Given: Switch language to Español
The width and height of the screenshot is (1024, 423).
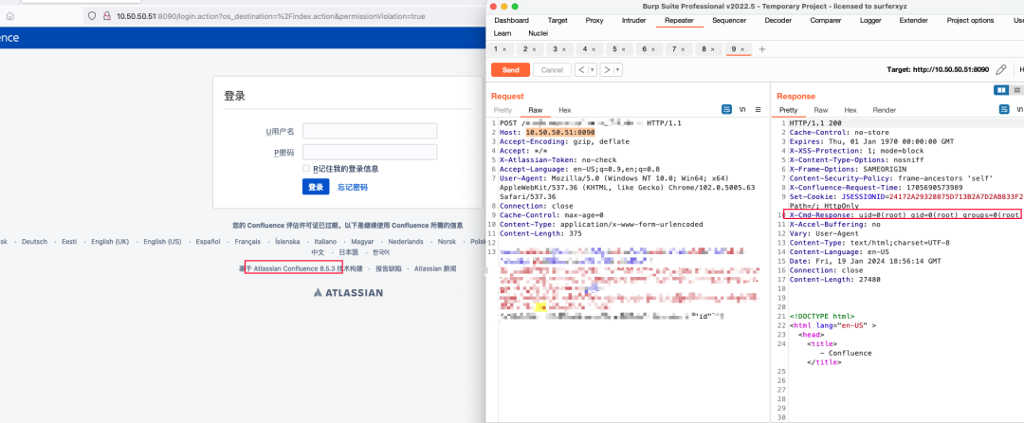Looking at the screenshot, I should pyautogui.click(x=209, y=242).
